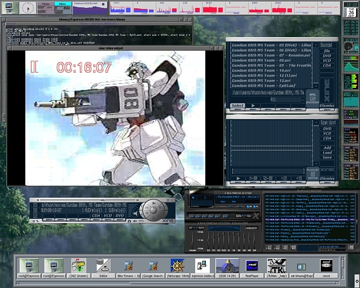Click the top left-side icon on the xine panel
This screenshot has width=360, height=288.
click(x=35, y=205)
